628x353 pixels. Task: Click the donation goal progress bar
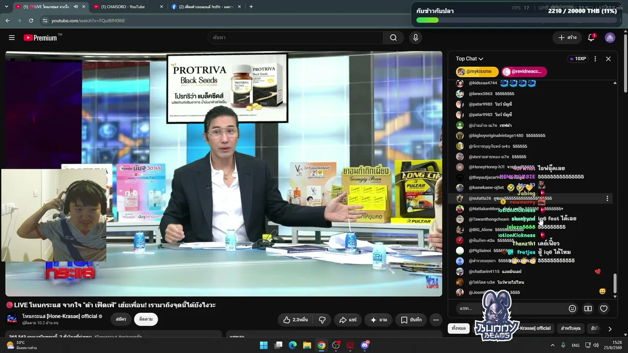click(x=516, y=20)
